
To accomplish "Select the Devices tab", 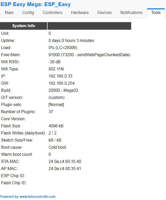I will coord(104,13).
